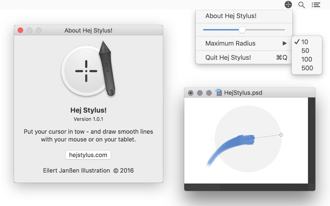The image size is (330, 206).
Task: Choose Quit Hej Stylus! from menu
Action: pos(228,58)
